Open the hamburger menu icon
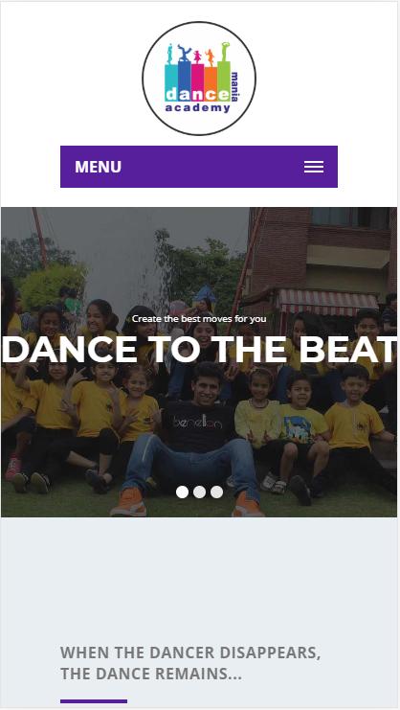Screen dimensions: 400x710 (x=313, y=167)
